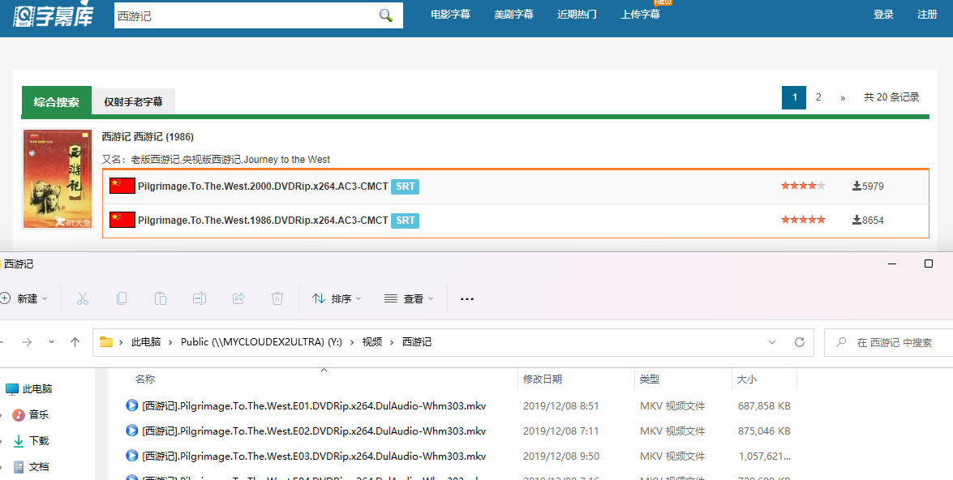This screenshot has width=953, height=480.
Task: Open Pilgrimage.To.The.West.2000 subtitle link
Action: (263, 186)
